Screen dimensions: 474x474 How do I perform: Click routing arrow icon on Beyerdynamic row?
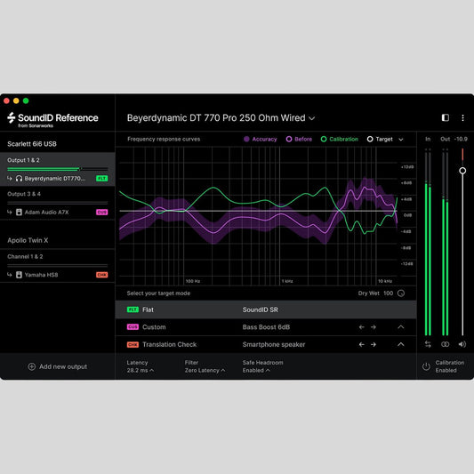coord(10,179)
